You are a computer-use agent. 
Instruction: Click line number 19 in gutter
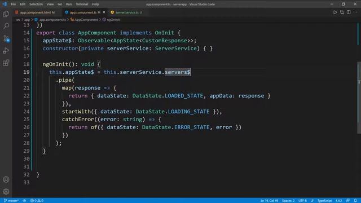(x=27, y=72)
